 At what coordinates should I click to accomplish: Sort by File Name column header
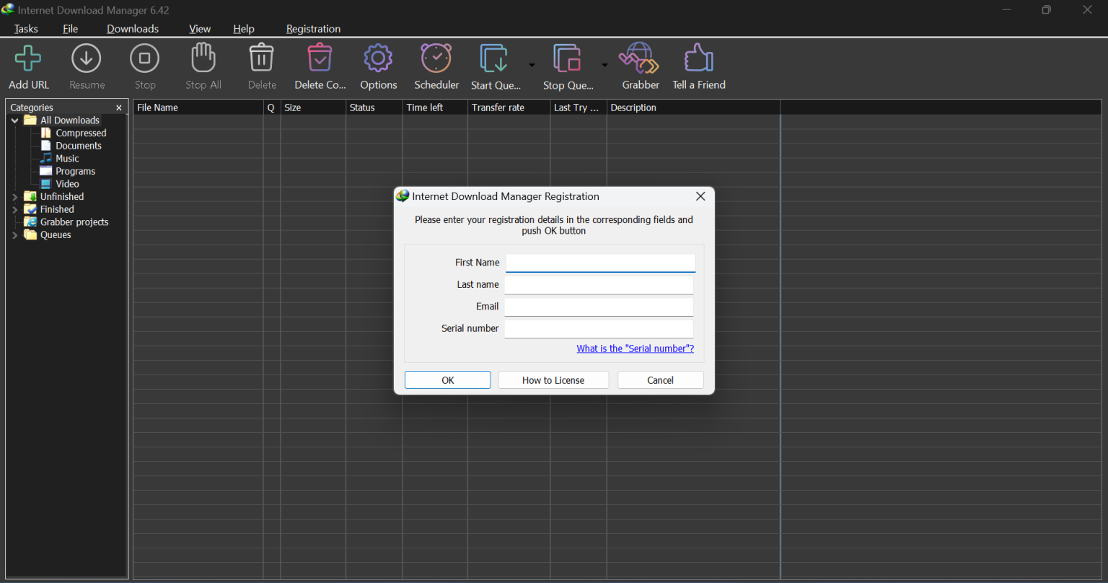coord(198,108)
